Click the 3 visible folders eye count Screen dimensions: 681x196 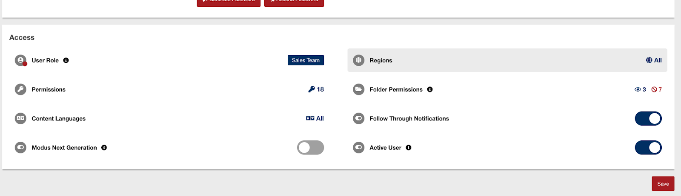640,90
